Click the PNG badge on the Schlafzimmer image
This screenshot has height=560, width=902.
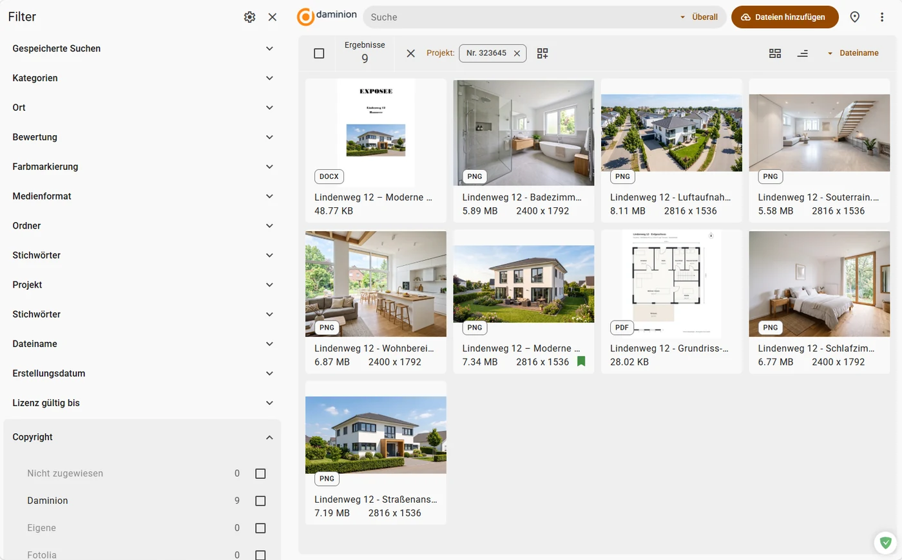[x=771, y=328]
